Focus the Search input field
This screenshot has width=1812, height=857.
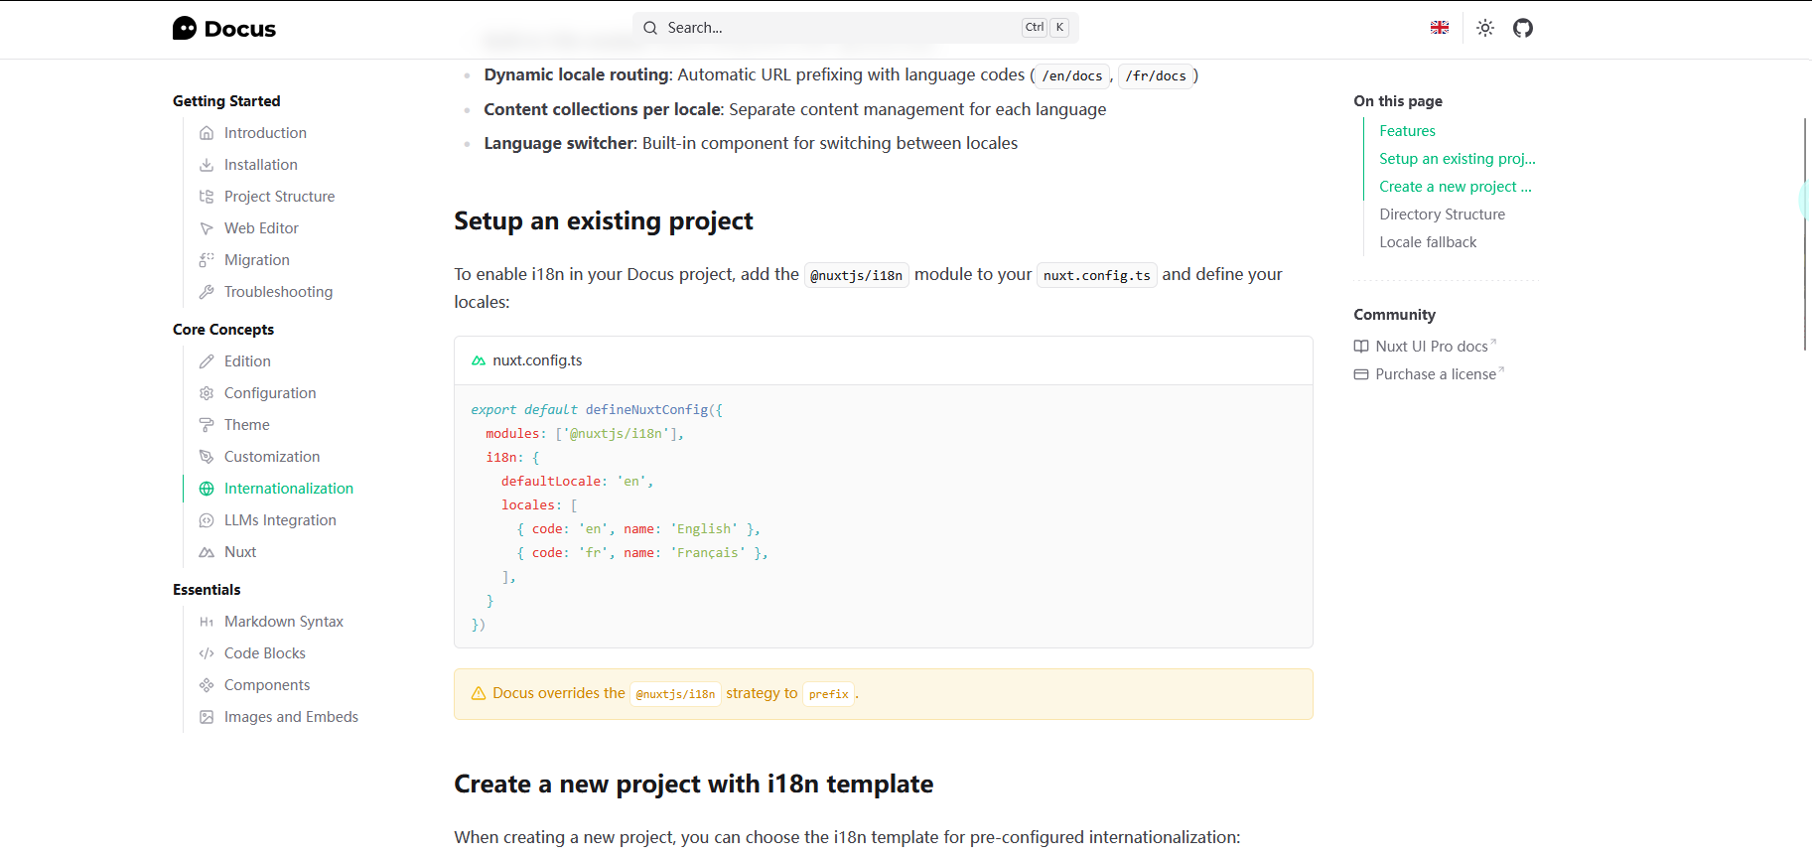point(834,28)
